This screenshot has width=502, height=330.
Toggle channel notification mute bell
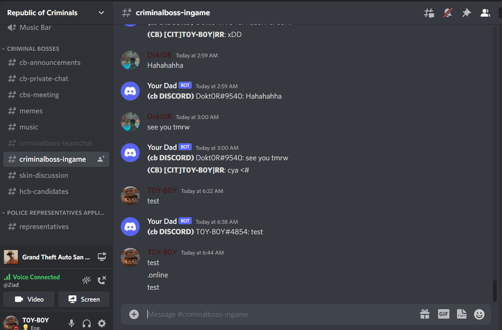pyautogui.click(x=448, y=13)
